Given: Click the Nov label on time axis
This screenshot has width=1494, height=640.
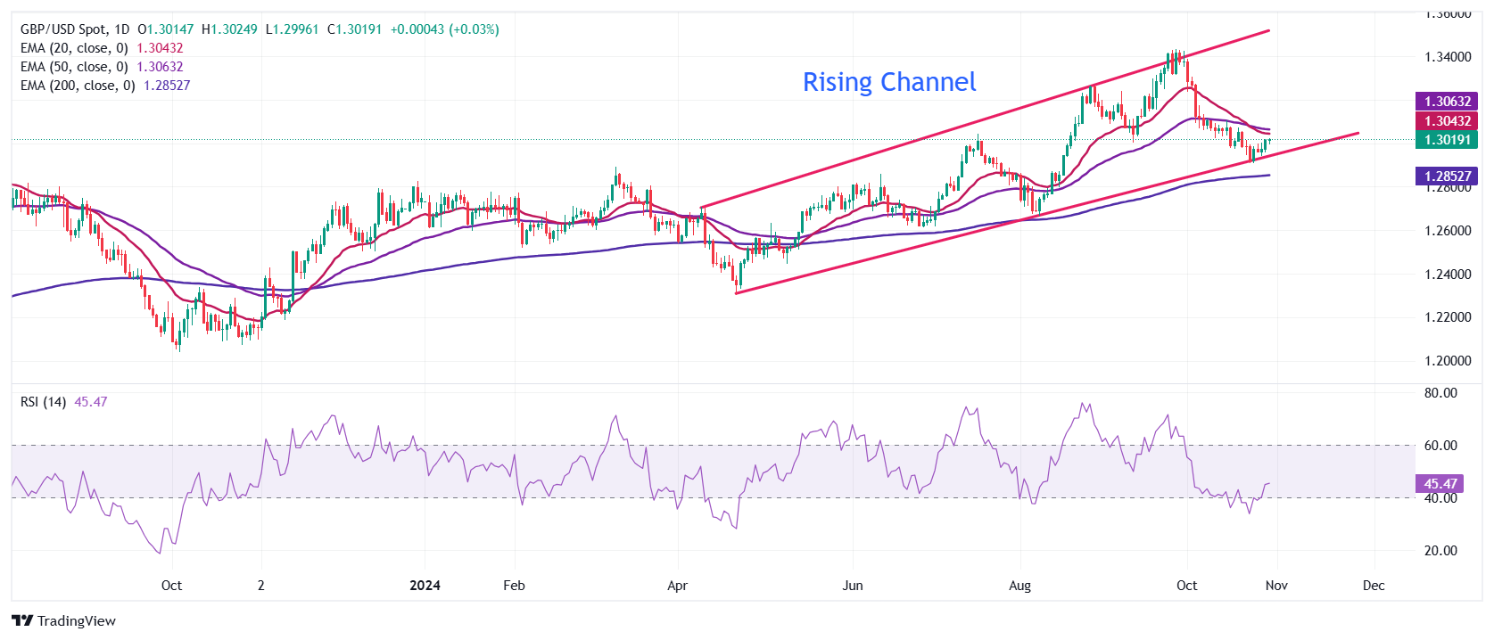Looking at the screenshot, I should pos(1276,586).
